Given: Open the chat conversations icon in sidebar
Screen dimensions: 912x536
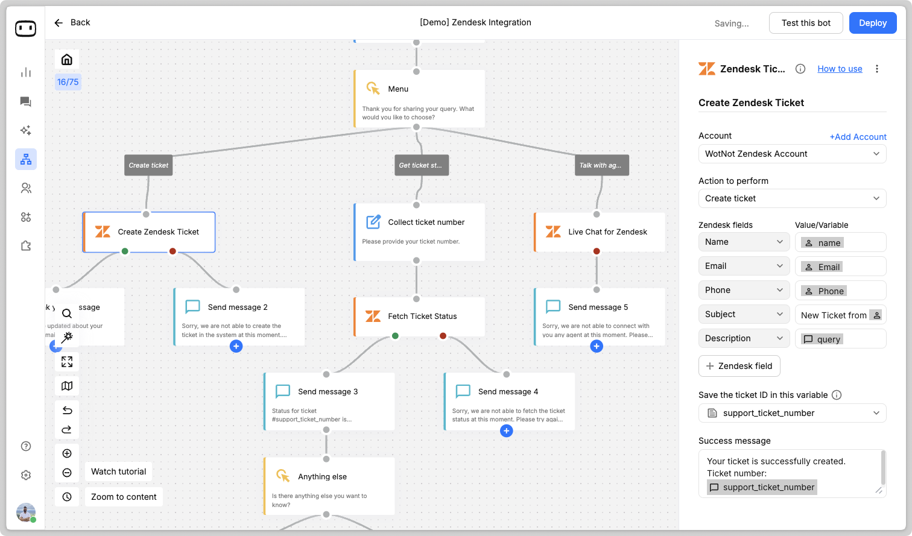Looking at the screenshot, I should (26, 101).
